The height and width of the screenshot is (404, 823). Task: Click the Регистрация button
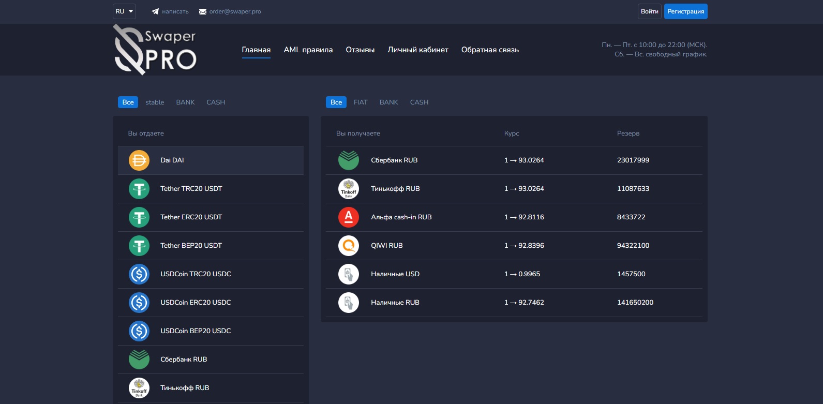pos(686,11)
